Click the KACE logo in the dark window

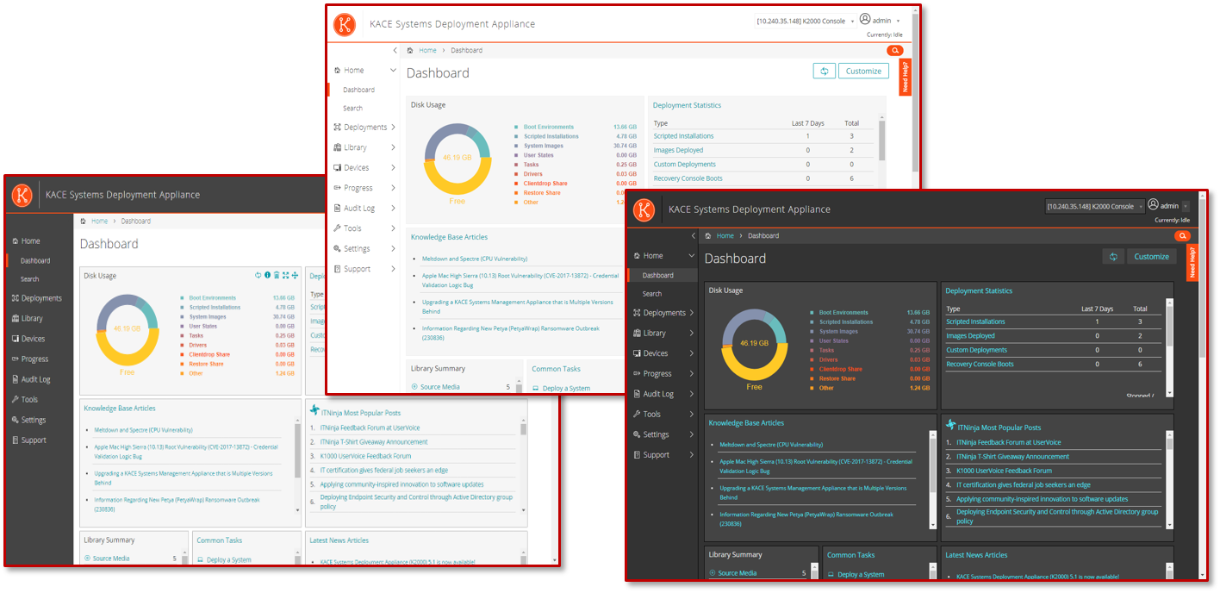644,209
